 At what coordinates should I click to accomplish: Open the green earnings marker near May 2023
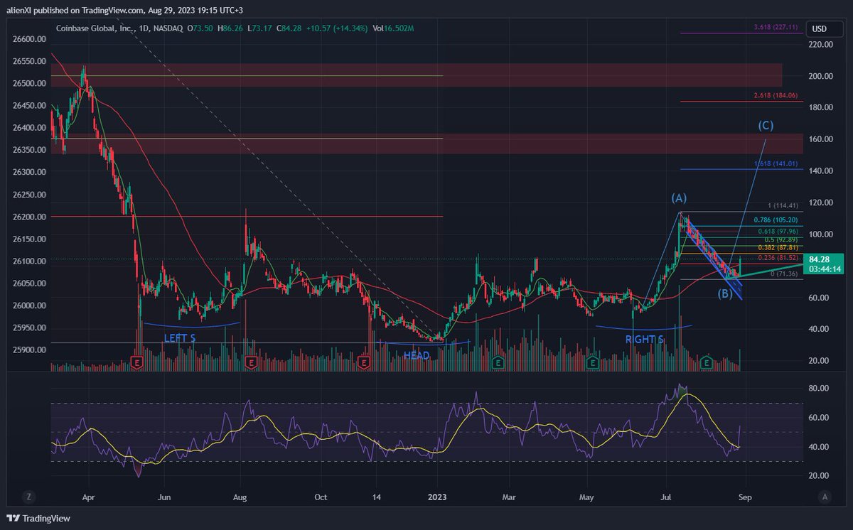tap(592, 362)
